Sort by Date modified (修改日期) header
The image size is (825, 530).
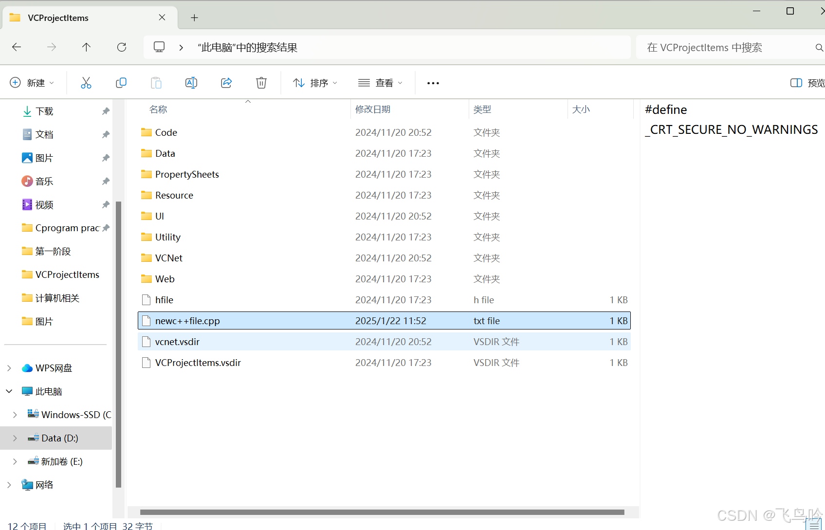pyautogui.click(x=373, y=110)
